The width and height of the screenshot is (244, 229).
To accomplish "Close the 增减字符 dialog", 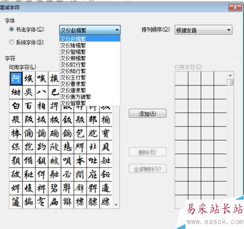I will coord(235,7).
